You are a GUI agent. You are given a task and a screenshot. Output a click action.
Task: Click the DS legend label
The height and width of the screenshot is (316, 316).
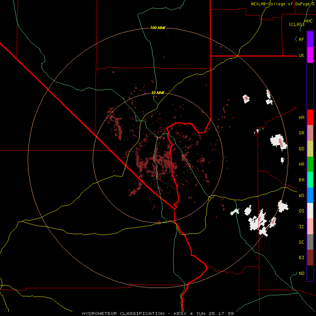pos(301,211)
